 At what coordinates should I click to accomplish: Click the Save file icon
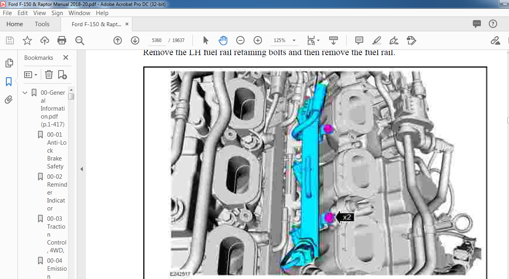point(10,40)
